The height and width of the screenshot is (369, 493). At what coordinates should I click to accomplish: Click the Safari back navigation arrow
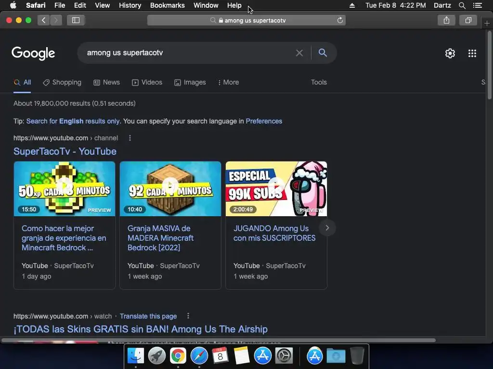(44, 20)
